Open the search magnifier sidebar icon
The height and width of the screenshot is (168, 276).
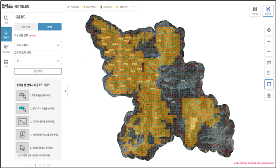coord(6,20)
